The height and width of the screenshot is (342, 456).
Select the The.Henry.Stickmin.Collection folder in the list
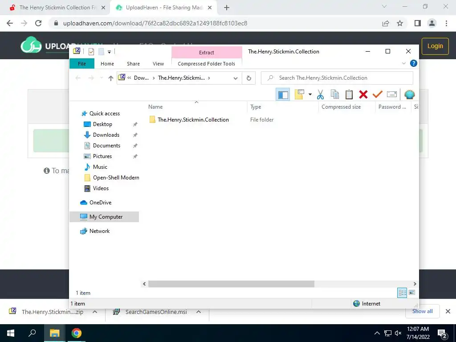[x=193, y=119]
